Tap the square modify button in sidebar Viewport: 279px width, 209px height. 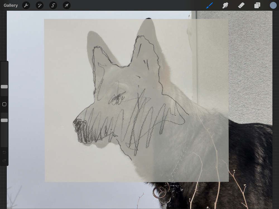tap(4, 104)
